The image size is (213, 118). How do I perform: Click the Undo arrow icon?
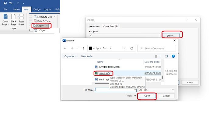point(11,3)
